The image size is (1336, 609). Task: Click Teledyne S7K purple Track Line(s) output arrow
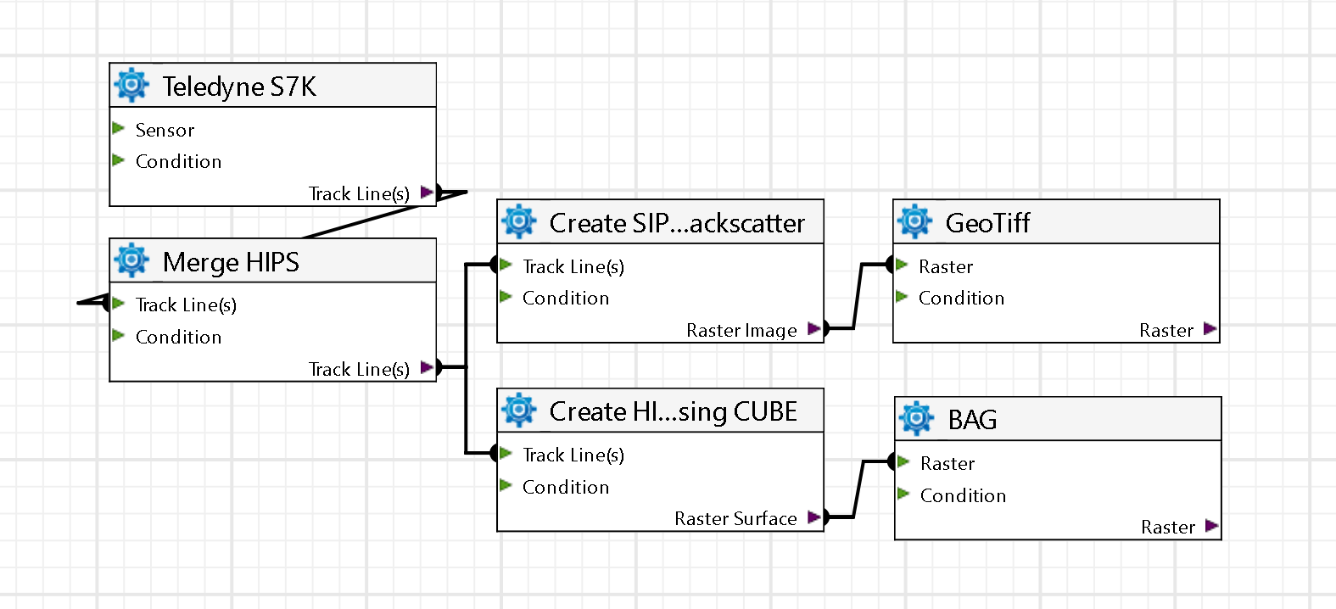pos(427,193)
